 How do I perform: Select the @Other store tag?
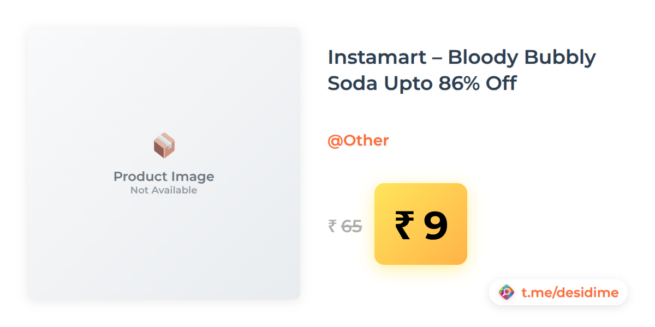point(358,141)
